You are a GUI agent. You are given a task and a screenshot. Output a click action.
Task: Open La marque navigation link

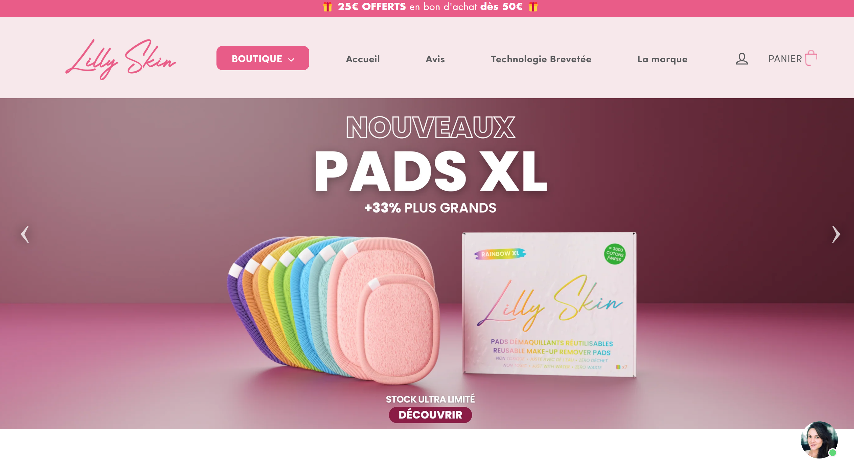click(662, 59)
